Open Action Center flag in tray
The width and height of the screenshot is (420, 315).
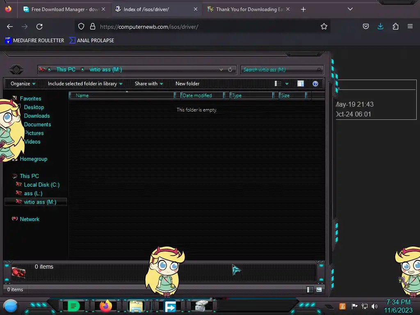[354, 306]
